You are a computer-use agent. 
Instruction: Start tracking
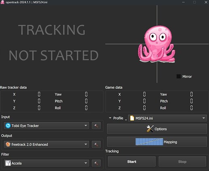[132, 162]
